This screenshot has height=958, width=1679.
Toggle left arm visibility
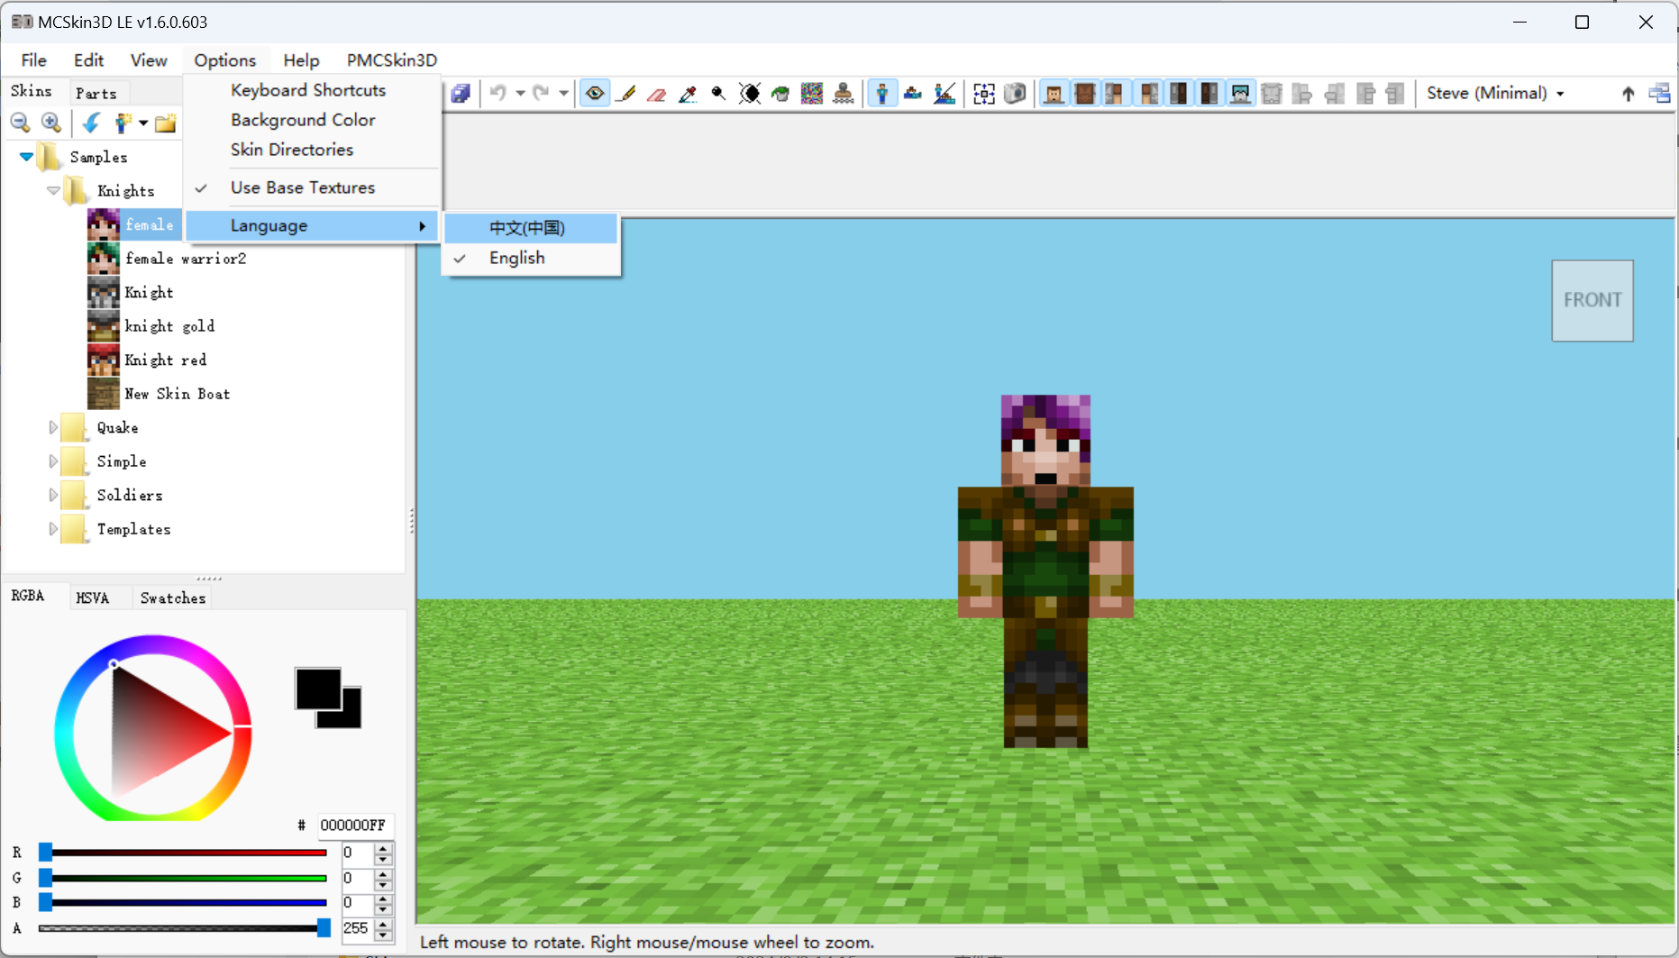click(1116, 94)
